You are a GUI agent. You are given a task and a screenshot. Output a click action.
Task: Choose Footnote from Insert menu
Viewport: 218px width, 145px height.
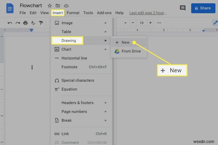(81, 67)
